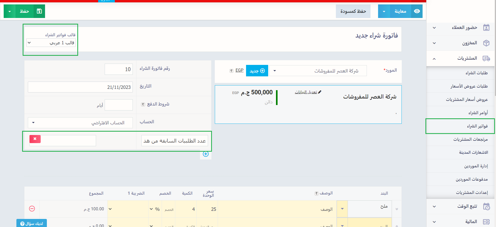The height and width of the screenshot is (227, 496).
Task: Collapse the المشتريات sidebar section
Action: click(434, 59)
